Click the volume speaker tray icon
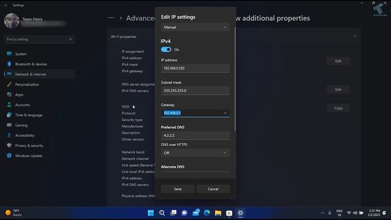 (x=355, y=213)
